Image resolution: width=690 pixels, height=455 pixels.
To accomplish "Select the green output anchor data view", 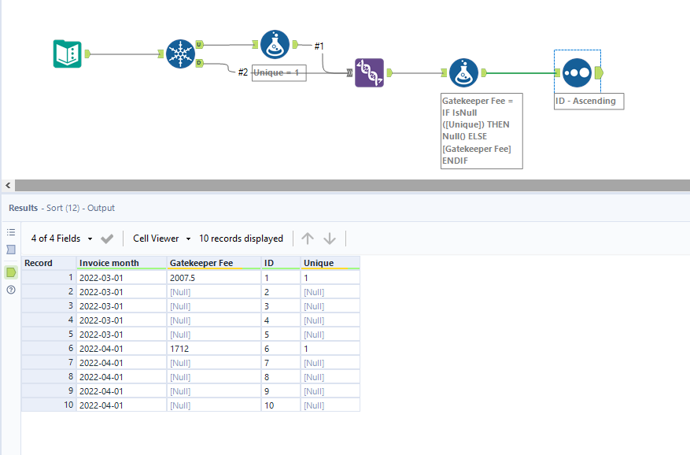I will [11, 272].
